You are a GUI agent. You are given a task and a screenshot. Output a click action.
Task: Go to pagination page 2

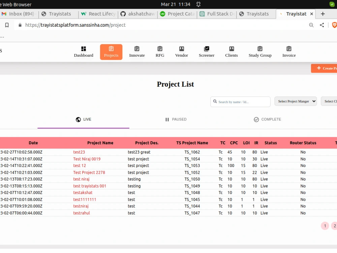pyautogui.click(x=334, y=226)
